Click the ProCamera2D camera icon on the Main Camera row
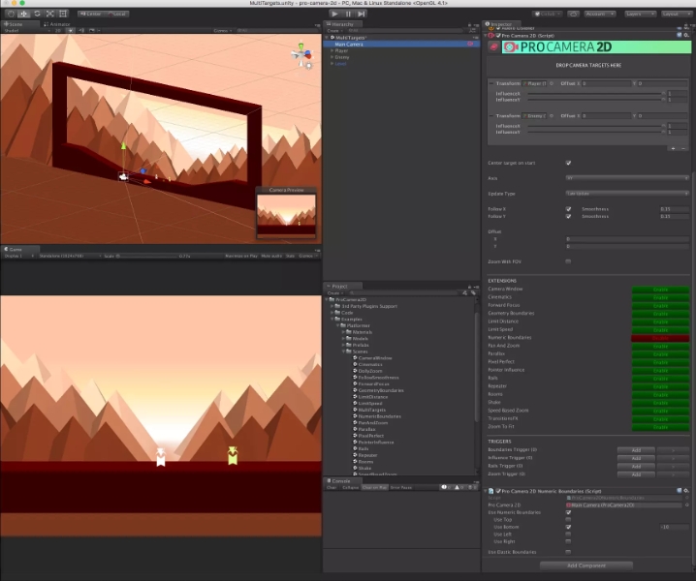 pos(470,44)
